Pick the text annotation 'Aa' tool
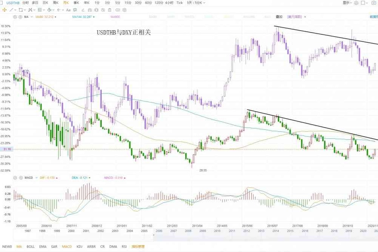378x252 pixels. click(x=68, y=10)
